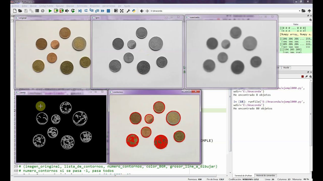Viewport: 323px width, 181px height.
Task: Open the outline list toolbar icon
Action: point(37,11)
